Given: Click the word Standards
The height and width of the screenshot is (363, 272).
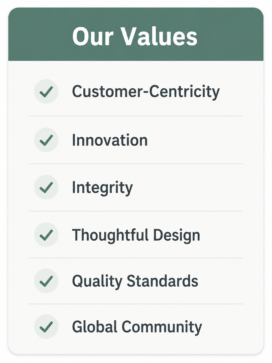Looking at the screenshot, I should point(163,281).
